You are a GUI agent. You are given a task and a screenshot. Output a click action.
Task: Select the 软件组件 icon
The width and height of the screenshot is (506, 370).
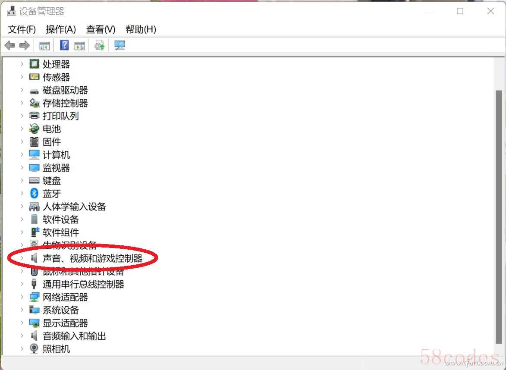click(x=35, y=232)
